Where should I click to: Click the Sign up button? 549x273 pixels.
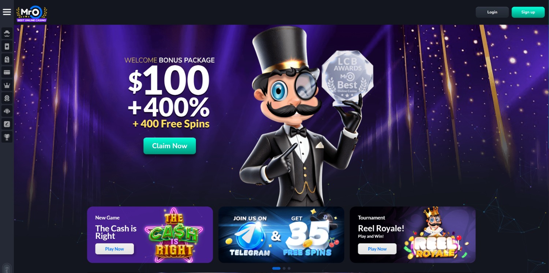click(528, 12)
